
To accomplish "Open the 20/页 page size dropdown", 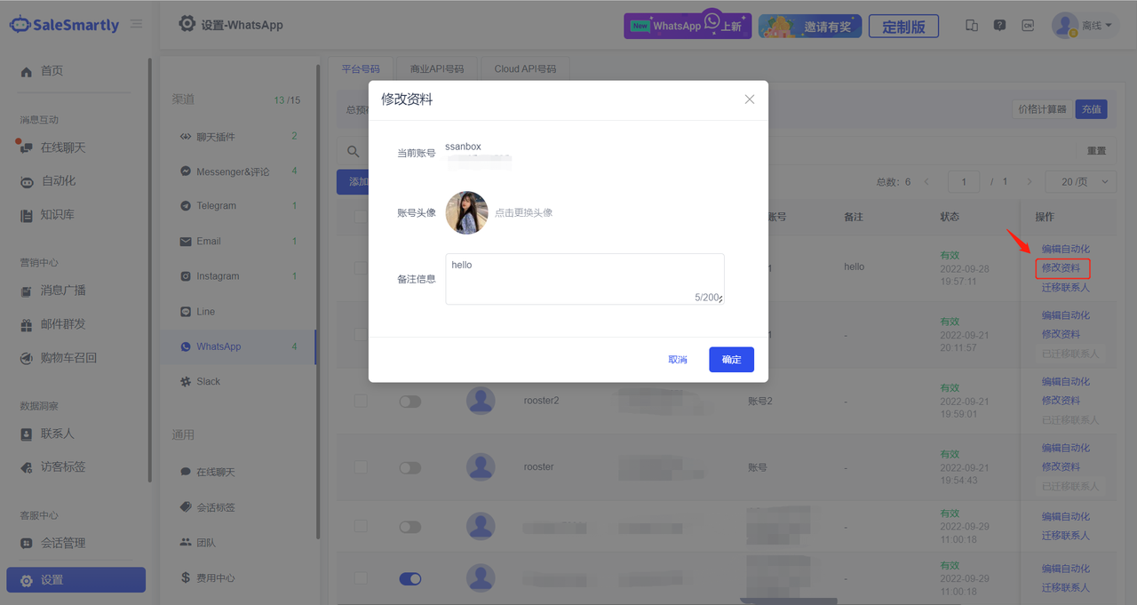I will pos(1081,181).
